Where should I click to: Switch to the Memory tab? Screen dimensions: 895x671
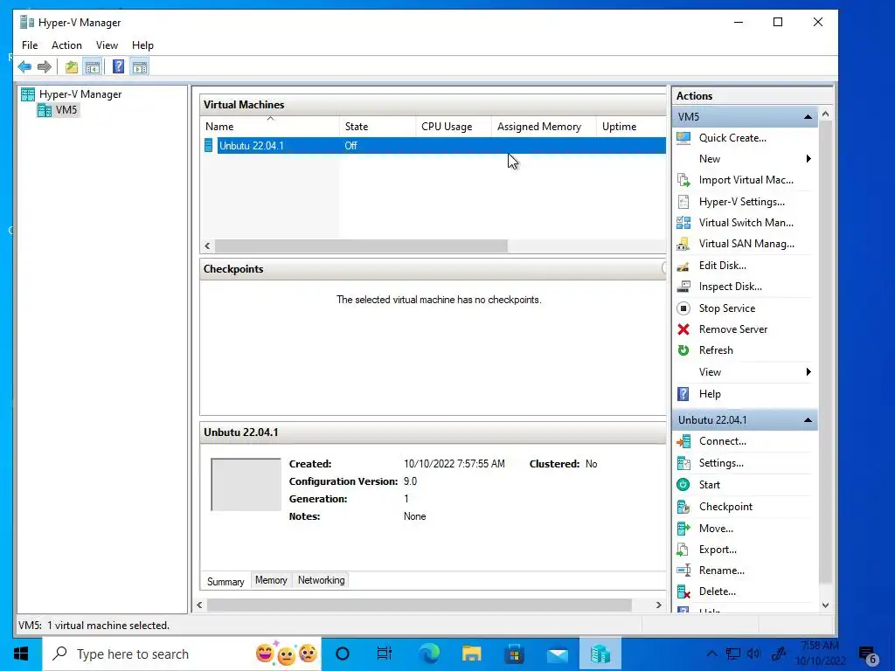click(x=271, y=580)
